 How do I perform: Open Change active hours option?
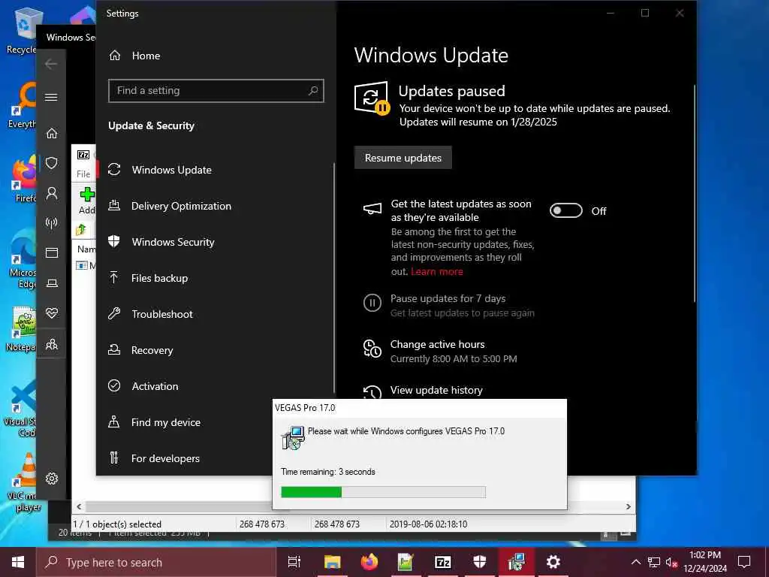coord(438,344)
